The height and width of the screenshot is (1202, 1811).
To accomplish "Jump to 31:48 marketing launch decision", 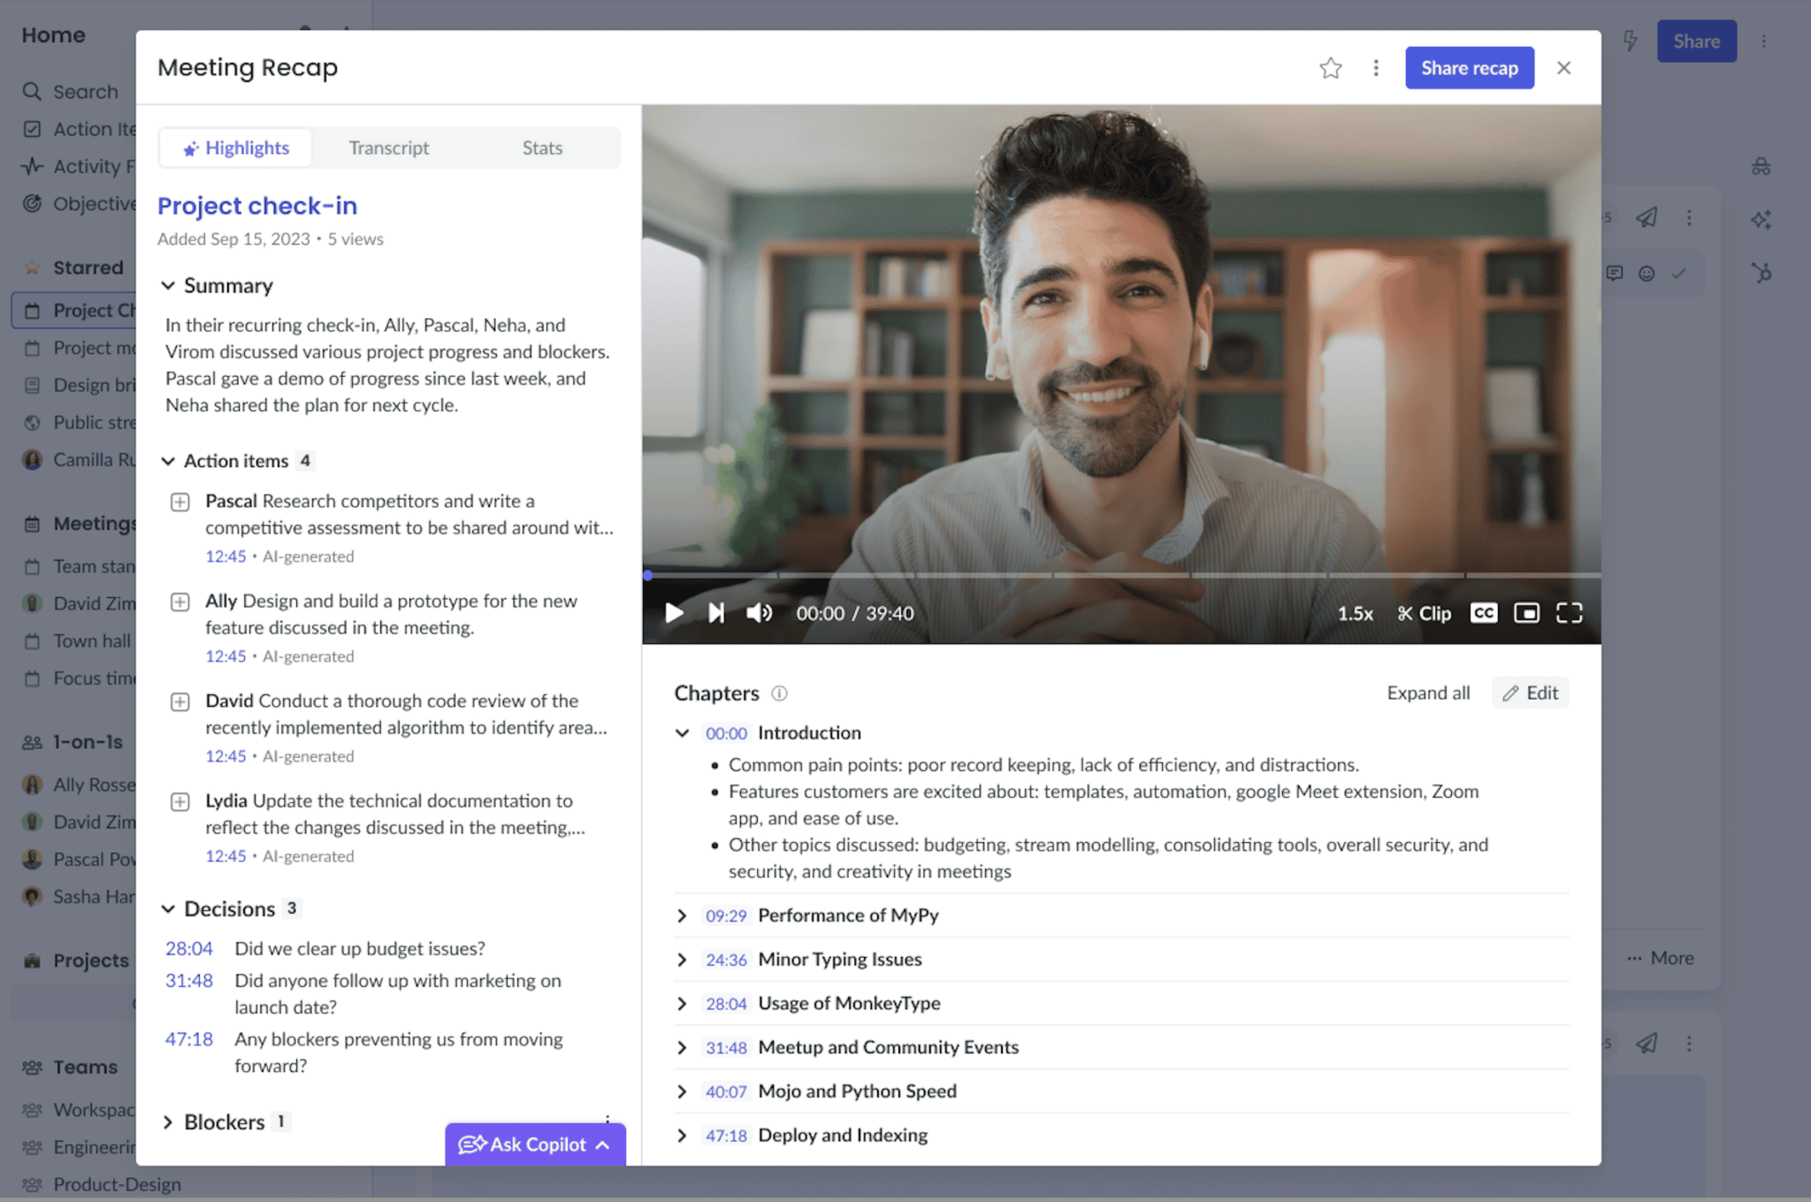I will (x=189, y=980).
